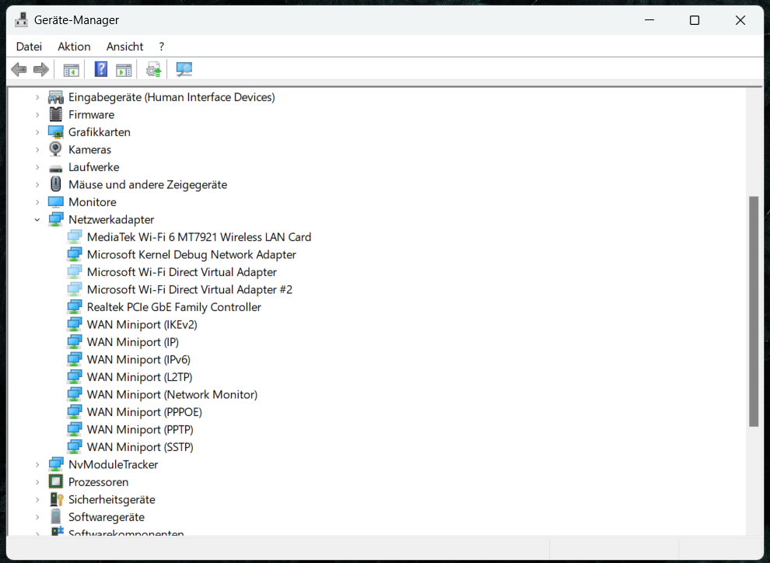
Task: Select WAN Miniport (L2TP)
Action: 139,377
